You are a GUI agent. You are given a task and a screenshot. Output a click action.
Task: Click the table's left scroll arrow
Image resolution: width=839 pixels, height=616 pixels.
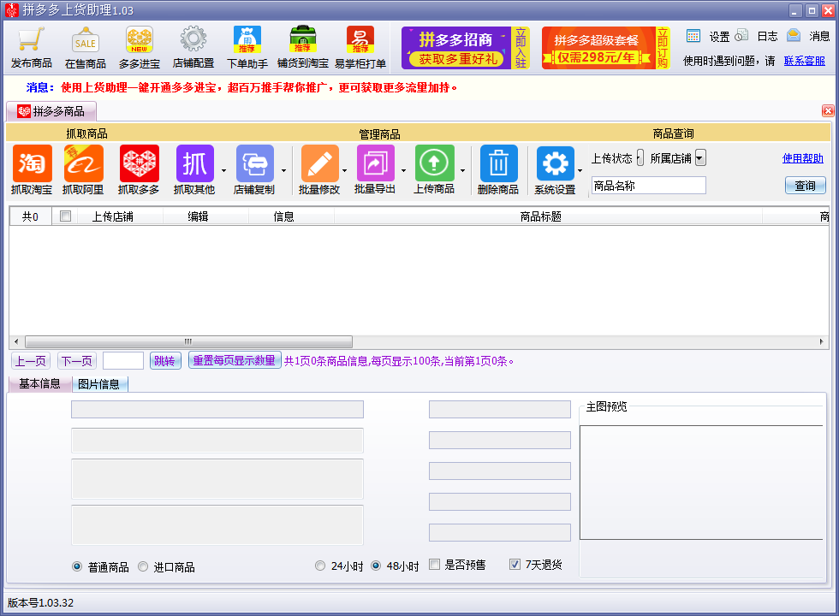tap(16, 341)
